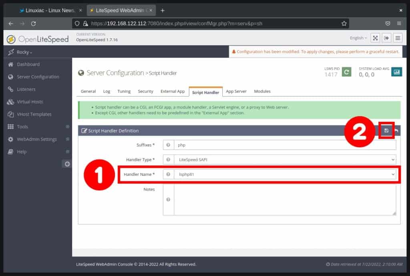
Task: Switch to the Modules tab
Action: point(262,91)
